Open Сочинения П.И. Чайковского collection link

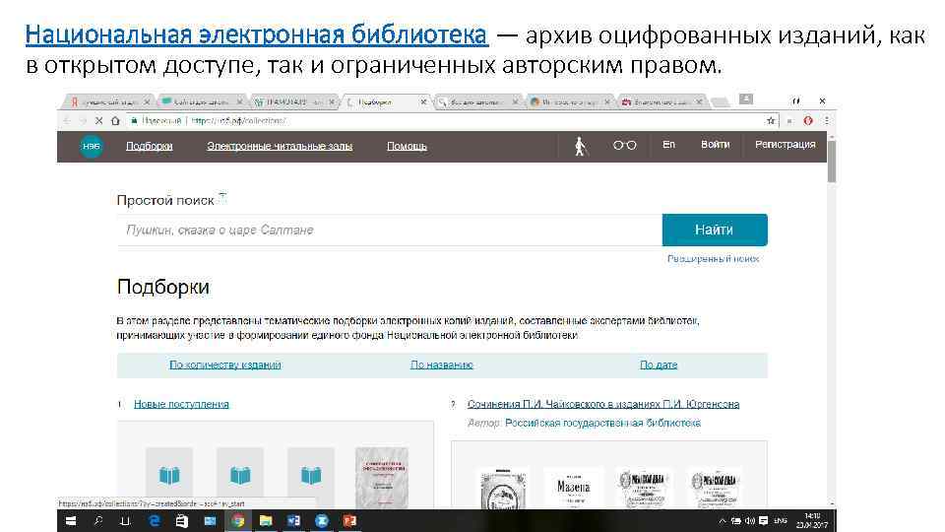[603, 404]
